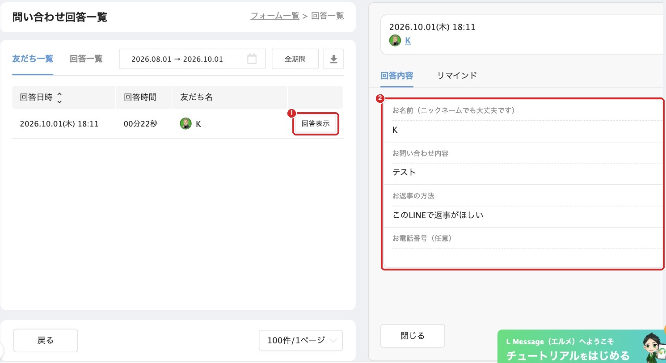The width and height of the screenshot is (666, 363).
Task: Click the date range field 2026.08.01 → 2026.10.01
Action: (x=192, y=59)
